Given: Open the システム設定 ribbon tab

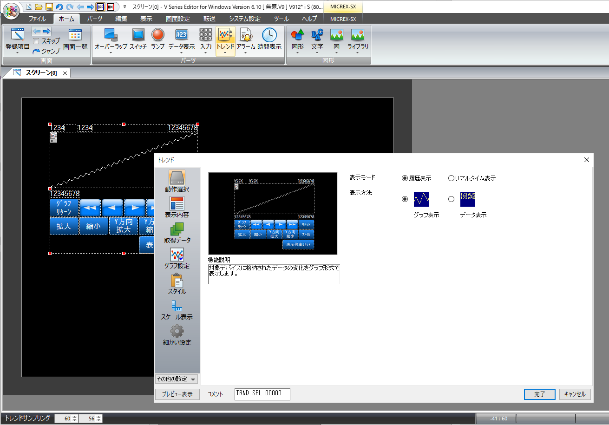Looking at the screenshot, I should [x=244, y=19].
